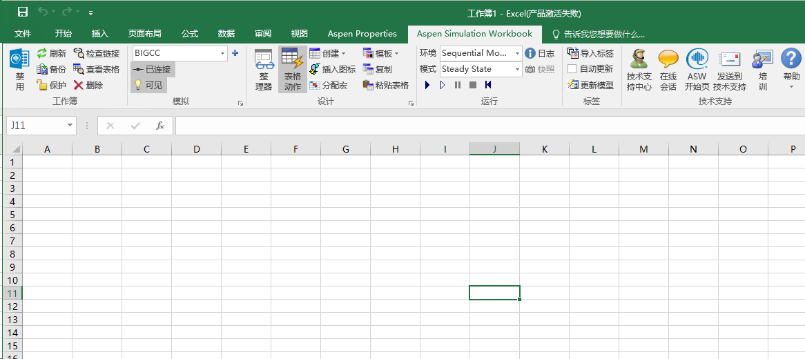Click the Select All corner triangle
Screen dimensions: 805x359
[16, 149]
